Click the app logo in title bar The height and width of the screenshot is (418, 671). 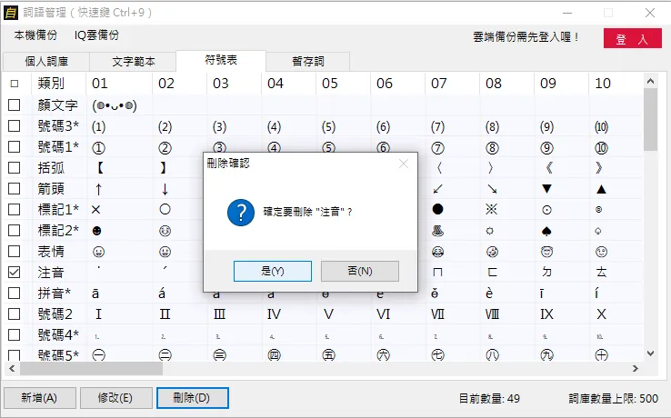click(12, 13)
